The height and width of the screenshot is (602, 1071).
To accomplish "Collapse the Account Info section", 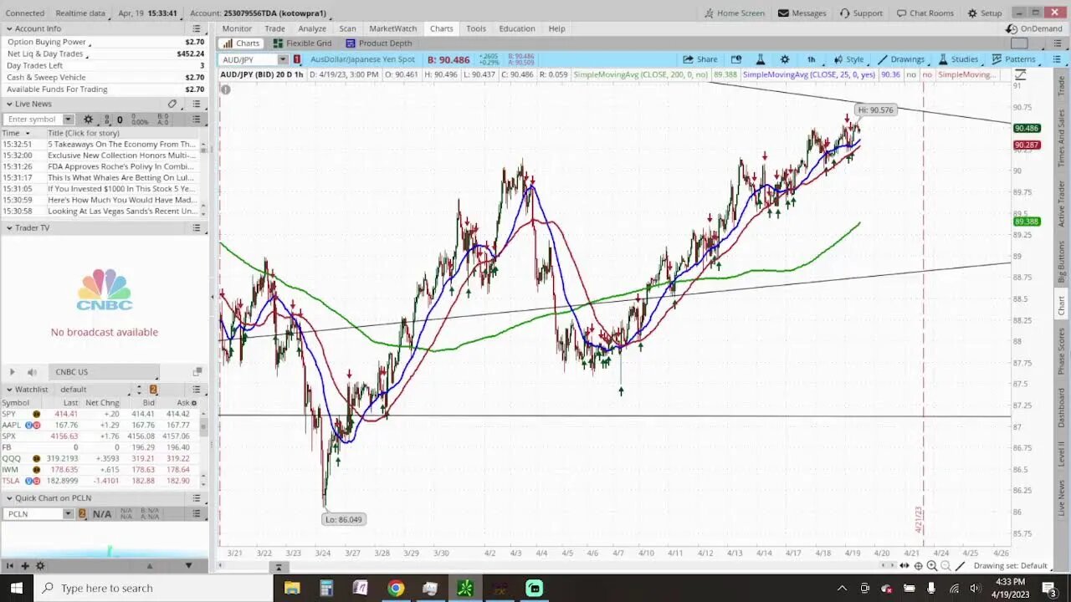I will [x=9, y=28].
